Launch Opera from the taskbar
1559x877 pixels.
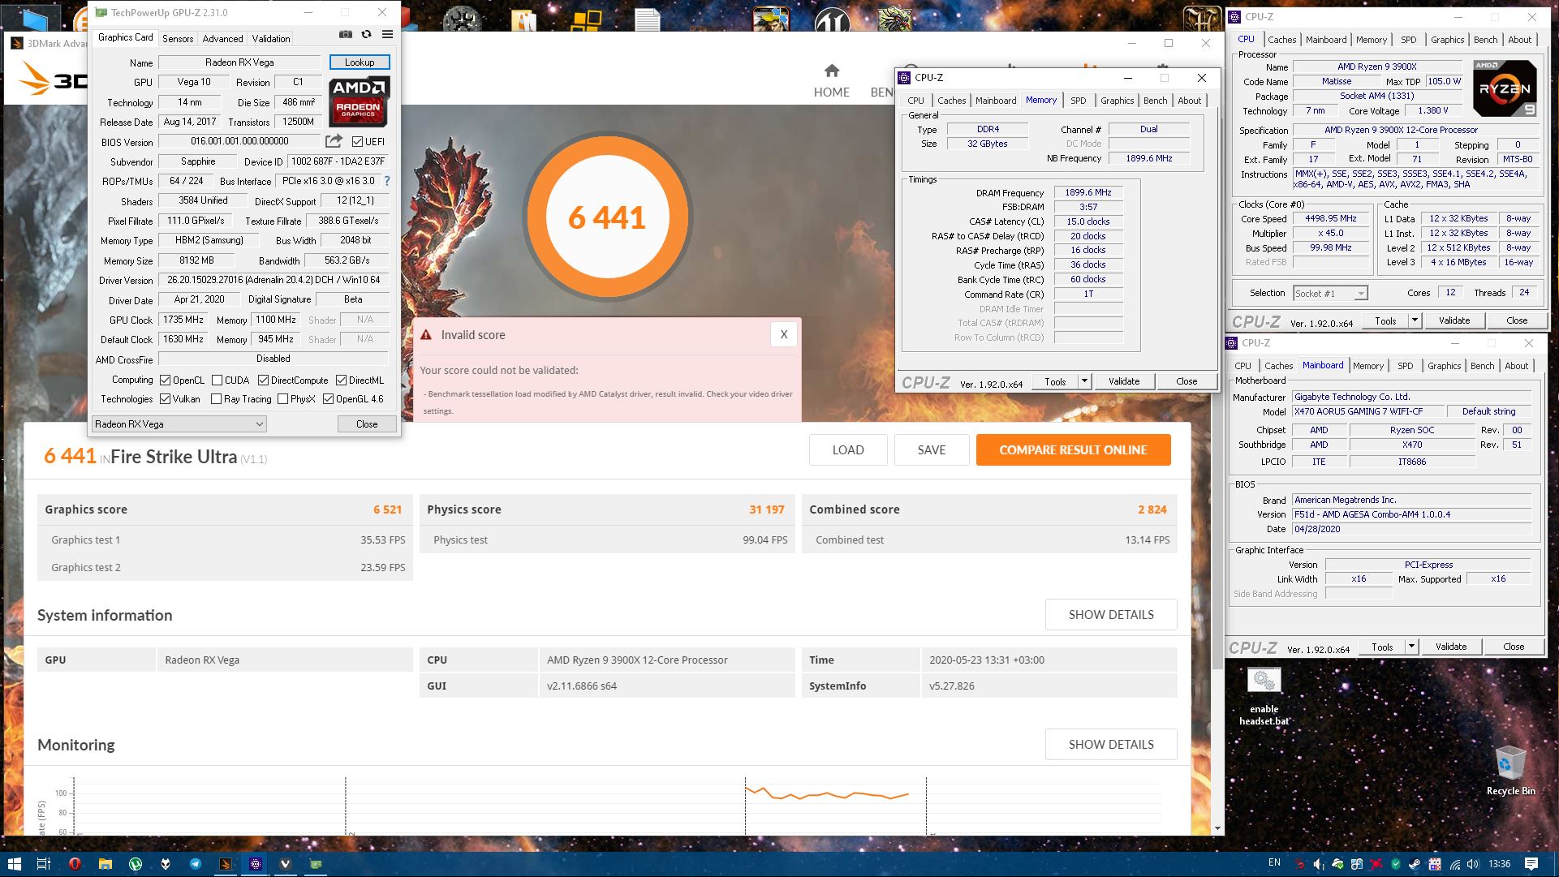point(75,864)
